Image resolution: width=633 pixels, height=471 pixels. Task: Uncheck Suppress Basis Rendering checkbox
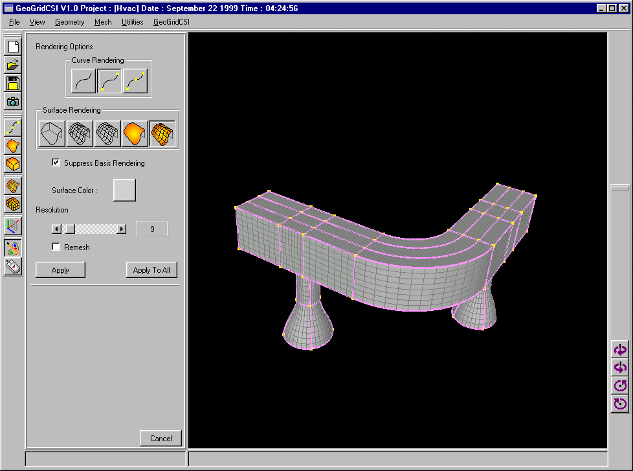(x=56, y=163)
